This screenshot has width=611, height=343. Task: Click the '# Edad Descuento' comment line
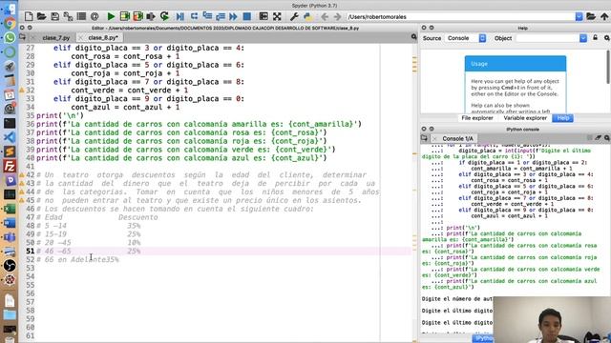(x=97, y=217)
